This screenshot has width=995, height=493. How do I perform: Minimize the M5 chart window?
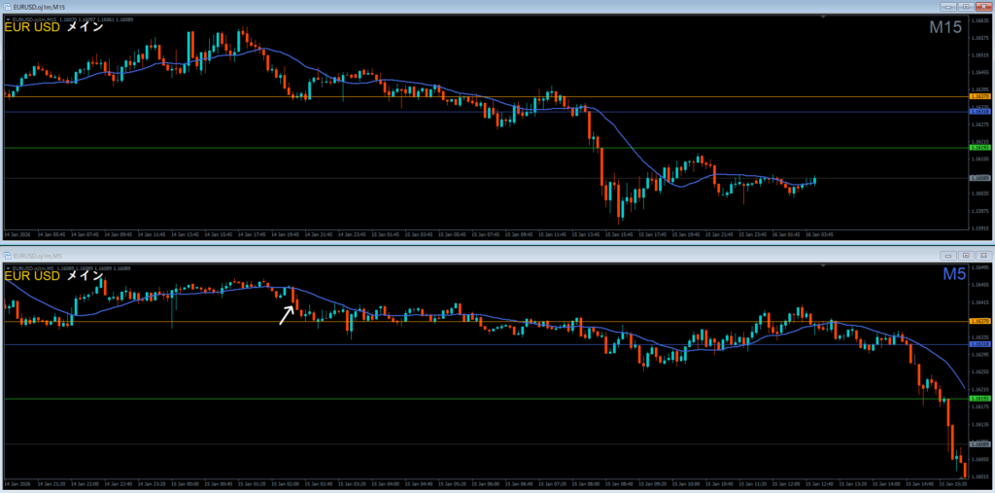click(947, 254)
